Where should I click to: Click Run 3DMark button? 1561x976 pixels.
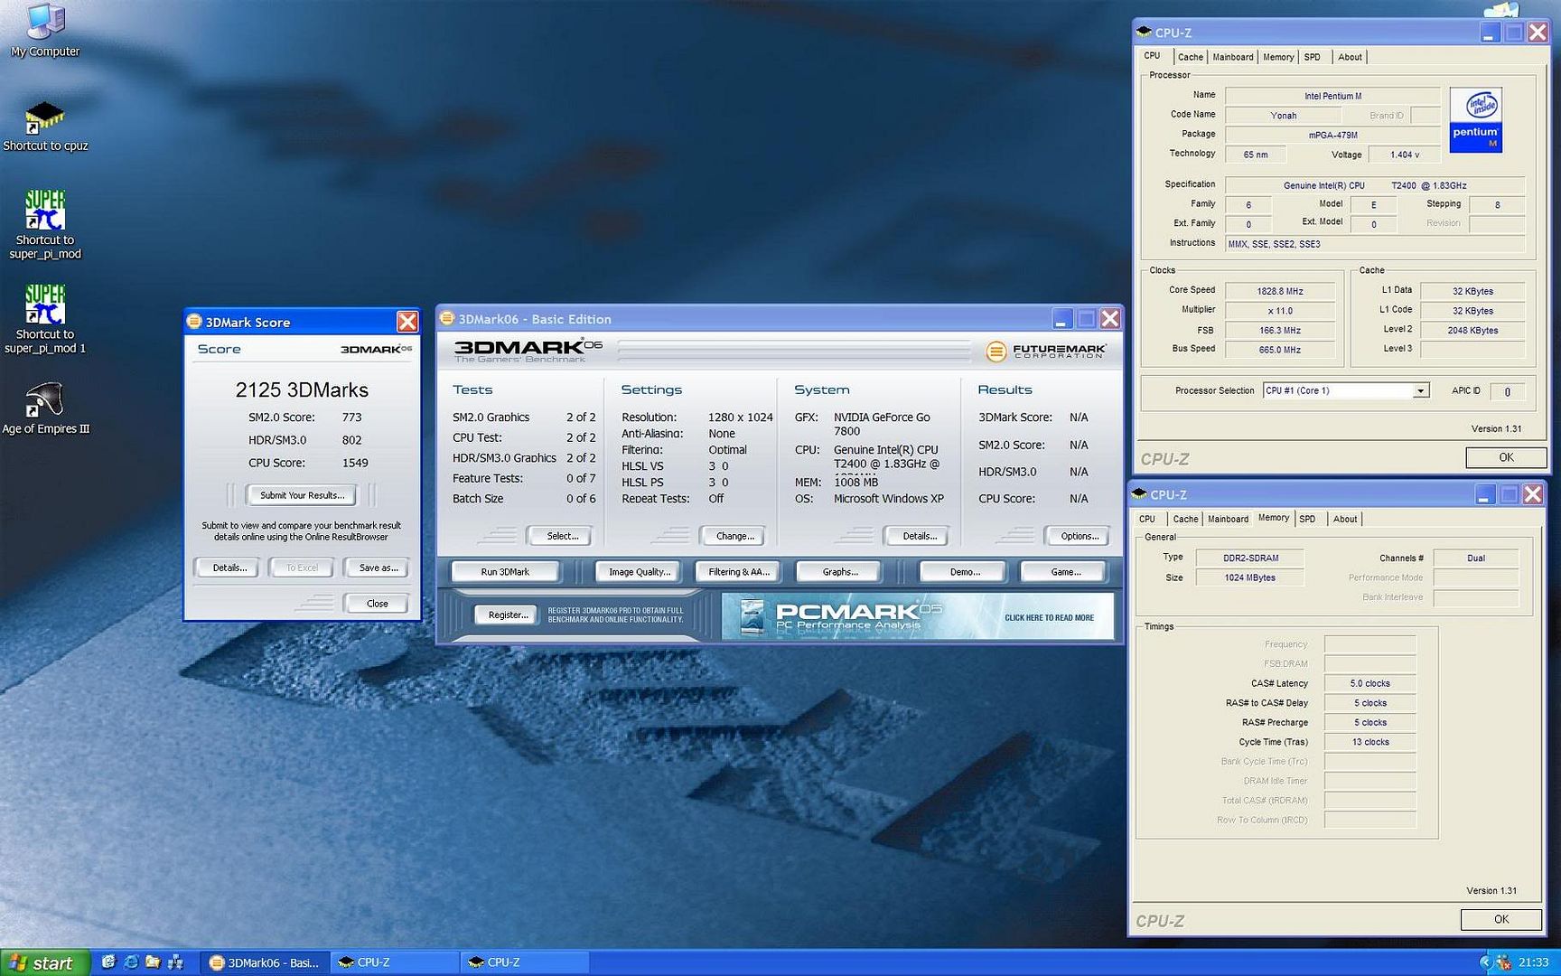coord(505,572)
